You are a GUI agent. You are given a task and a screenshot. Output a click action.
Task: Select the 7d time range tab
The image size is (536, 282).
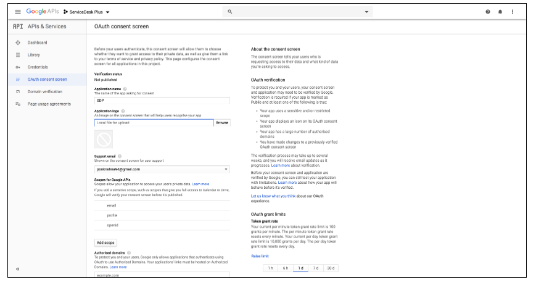pos(315,268)
